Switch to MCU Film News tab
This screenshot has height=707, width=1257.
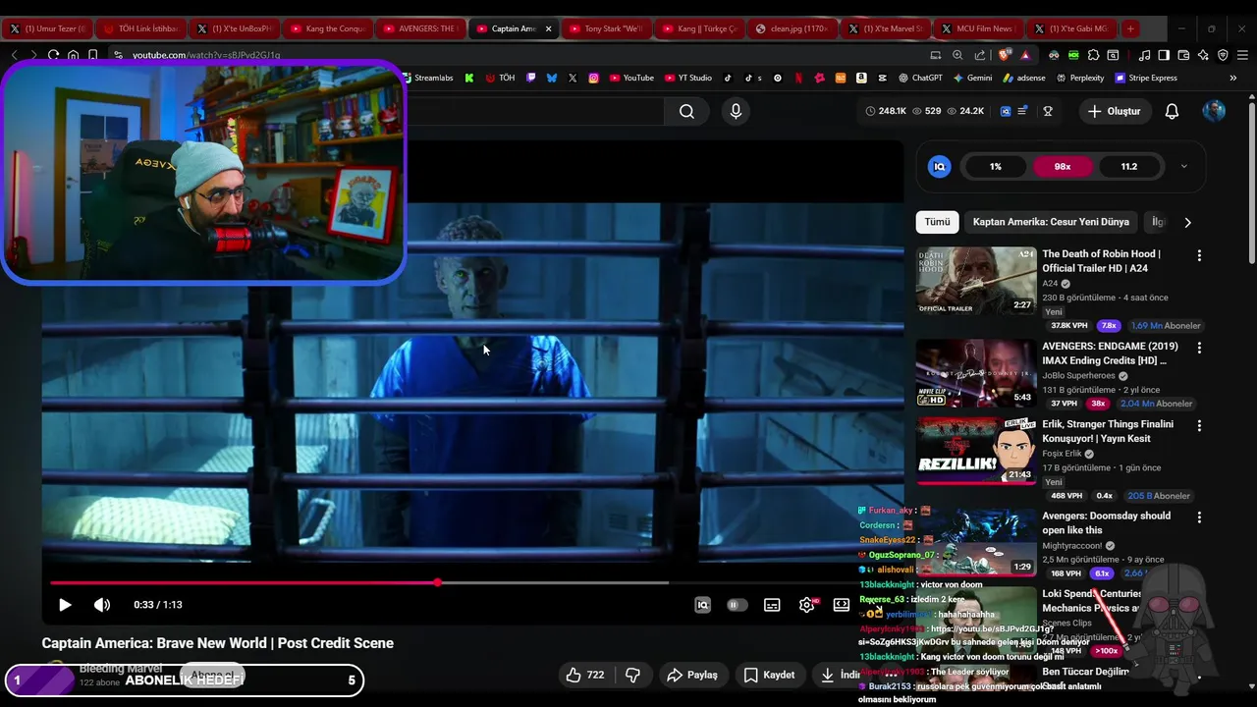coord(977,28)
